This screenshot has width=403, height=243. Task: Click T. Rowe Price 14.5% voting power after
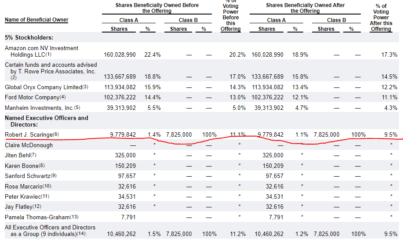pyautogui.click(x=389, y=77)
